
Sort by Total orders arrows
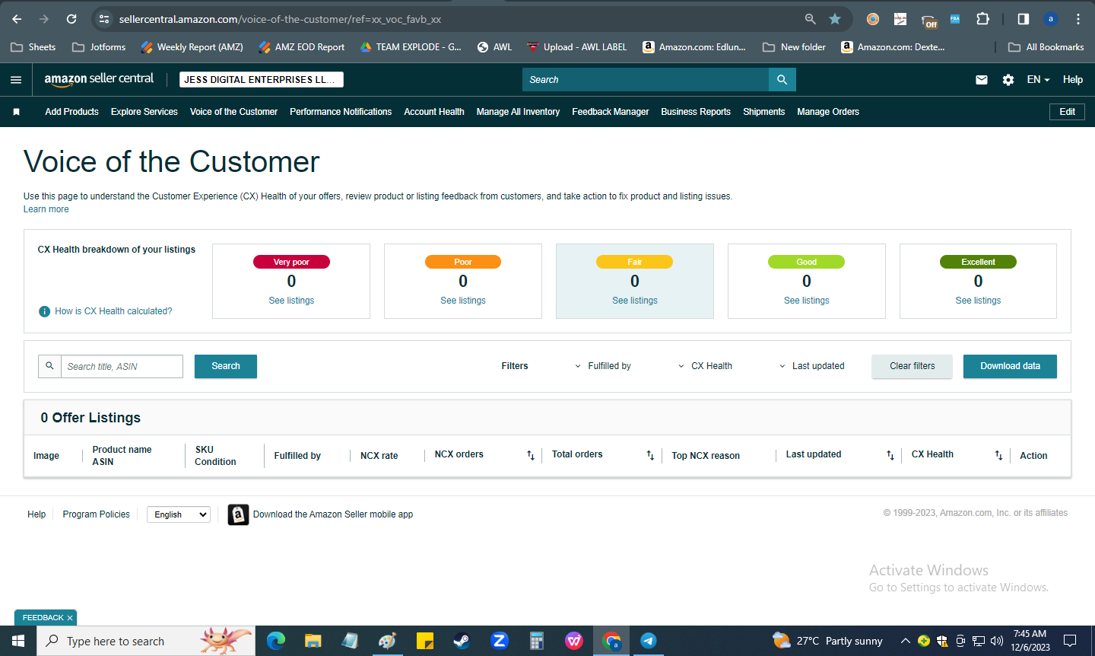[650, 455]
